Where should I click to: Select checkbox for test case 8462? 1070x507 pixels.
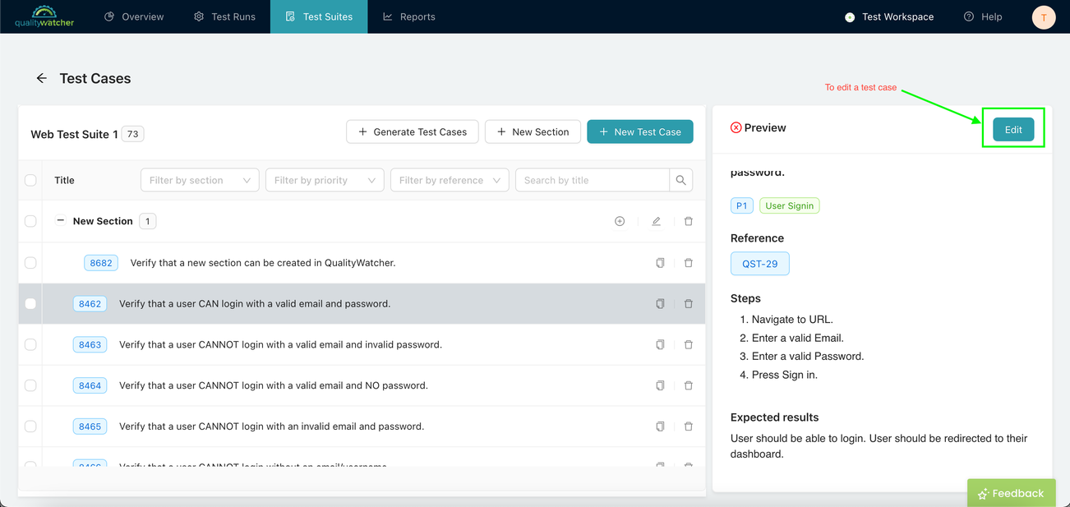click(30, 304)
